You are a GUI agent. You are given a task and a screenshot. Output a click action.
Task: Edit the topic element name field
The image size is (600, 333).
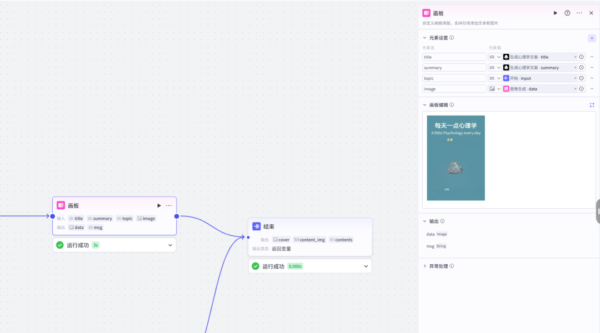454,78
